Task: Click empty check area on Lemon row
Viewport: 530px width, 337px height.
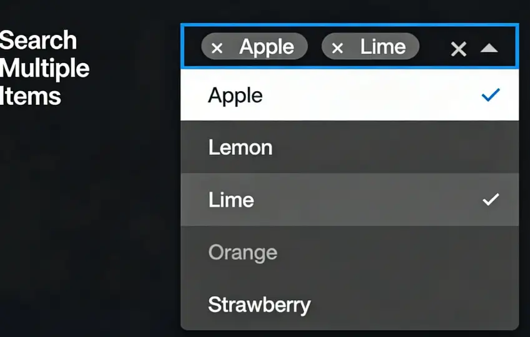Action: point(491,148)
